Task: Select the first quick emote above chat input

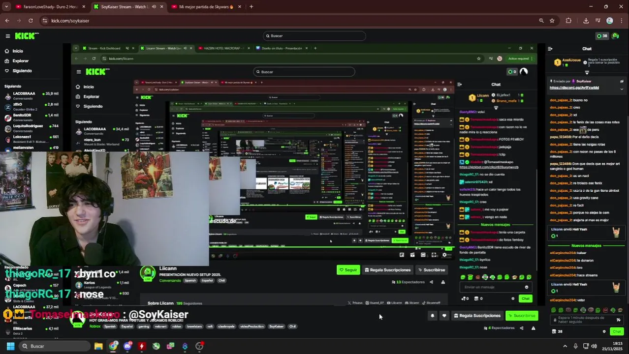Action: pos(554,310)
